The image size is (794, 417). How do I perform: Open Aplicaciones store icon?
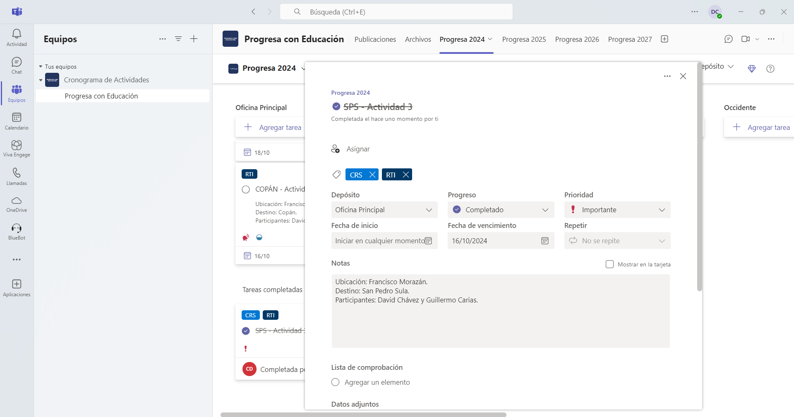pyautogui.click(x=17, y=288)
